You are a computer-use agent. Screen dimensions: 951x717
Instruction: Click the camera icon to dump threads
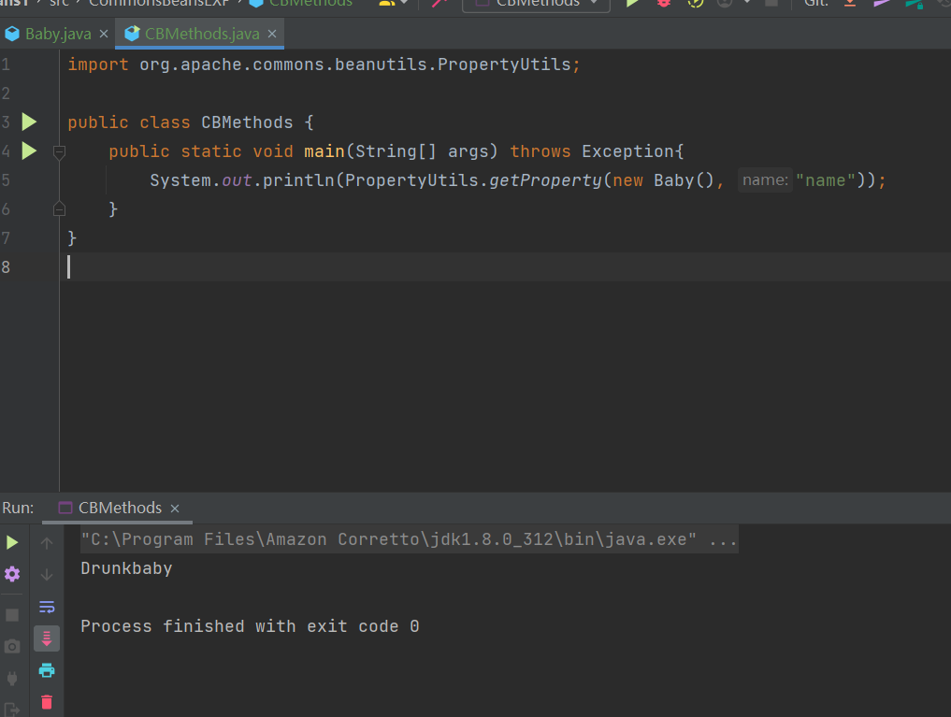click(12, 646)
